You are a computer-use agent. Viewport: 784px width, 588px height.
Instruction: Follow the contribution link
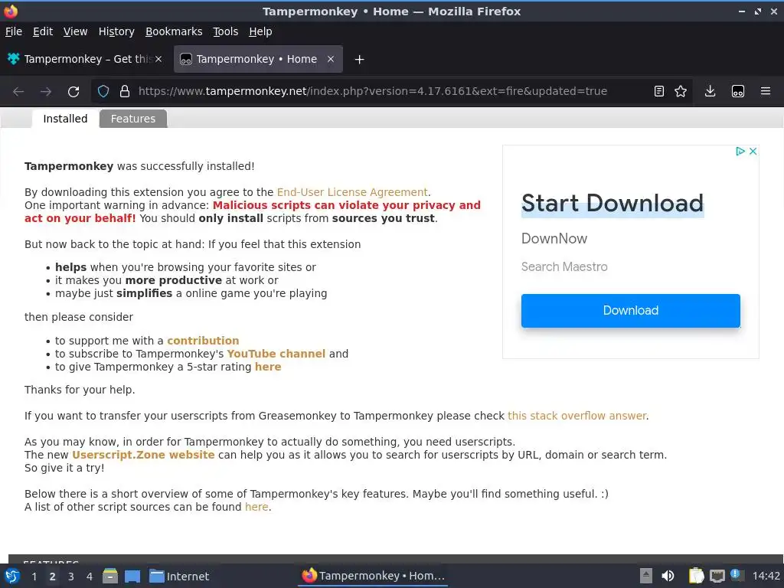[x=203, y=341]
